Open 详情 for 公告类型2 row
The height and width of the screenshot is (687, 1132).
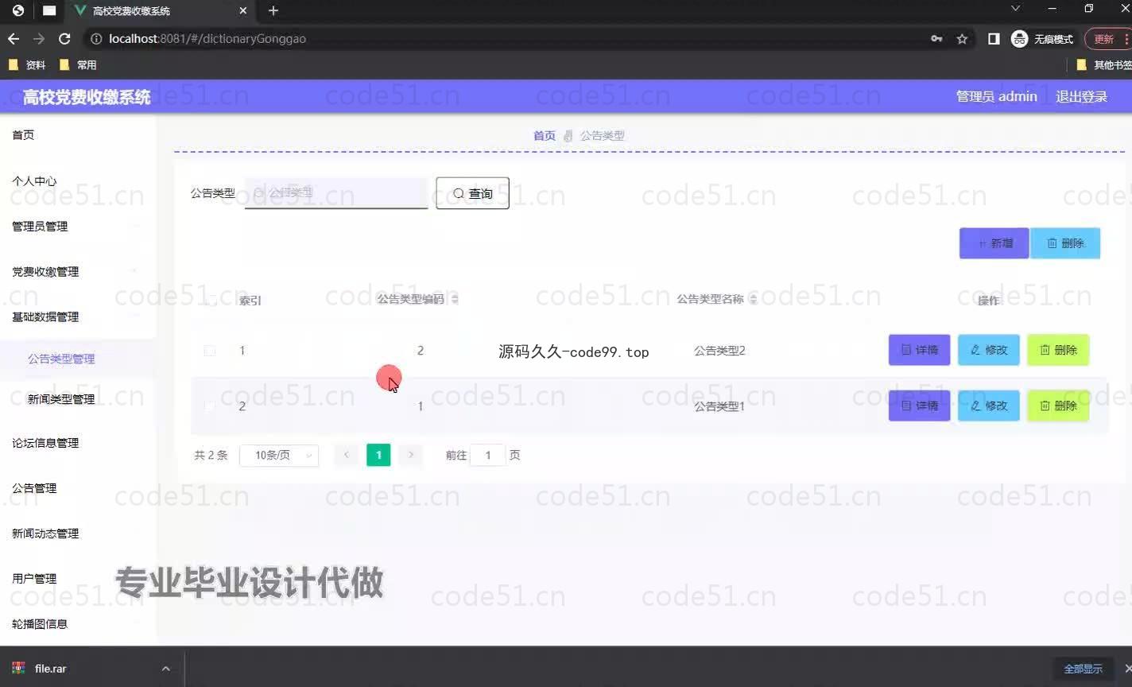(x=919, y=350)
